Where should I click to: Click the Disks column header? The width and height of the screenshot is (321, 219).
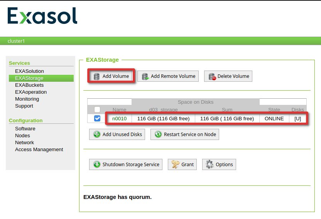pos(298,110)
